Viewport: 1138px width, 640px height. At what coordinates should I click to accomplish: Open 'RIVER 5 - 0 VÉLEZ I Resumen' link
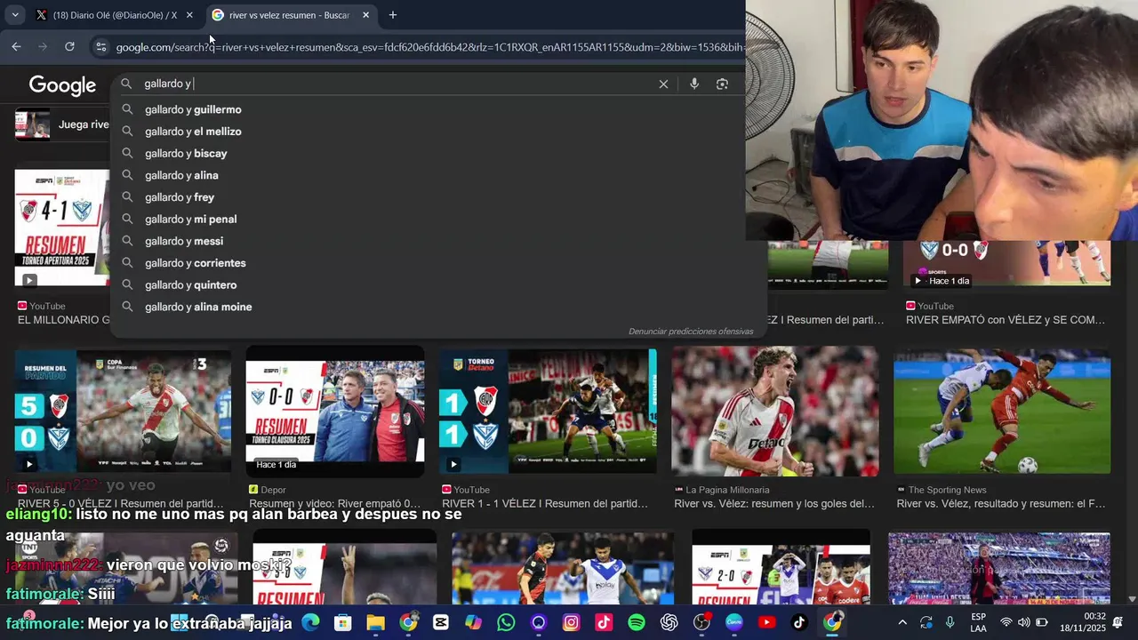[121, 504]
